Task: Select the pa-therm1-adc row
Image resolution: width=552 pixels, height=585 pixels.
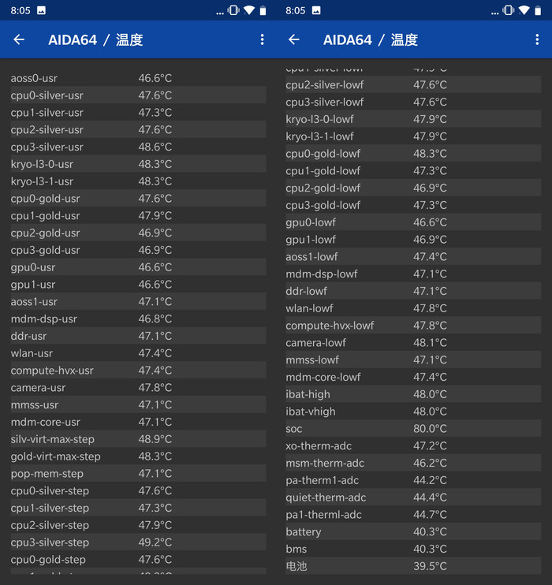Action: point(413,480)
